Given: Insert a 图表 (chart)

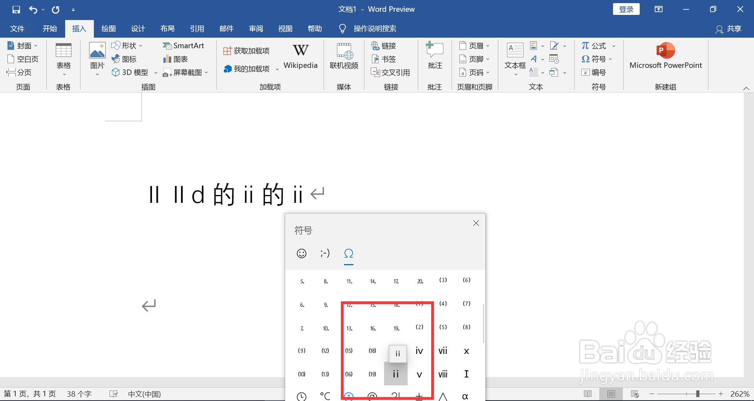Looking at the screenshot, I should (175, 59).
